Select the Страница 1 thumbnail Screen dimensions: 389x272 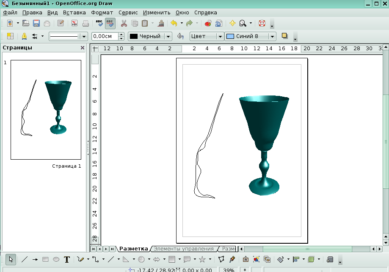(46, 110)
